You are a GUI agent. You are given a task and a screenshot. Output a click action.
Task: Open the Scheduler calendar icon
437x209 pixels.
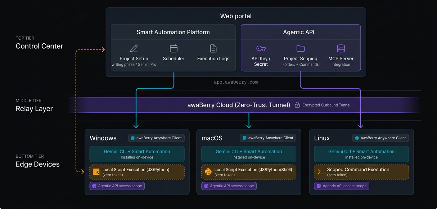coord(173,49)
